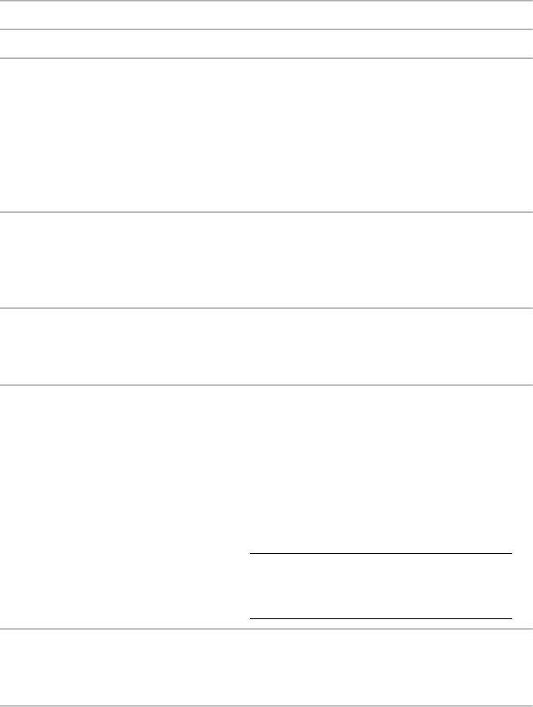
Task: Click the gray divider just under the lower black line
Action: point(266,628)
